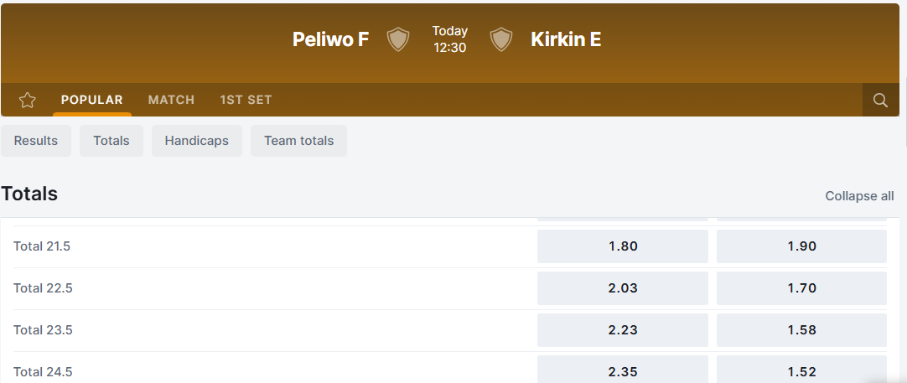The width and height of the screenshot is (907, 383).
Task: Collapse the Totals section header
Action: click(x=30, y=194)
